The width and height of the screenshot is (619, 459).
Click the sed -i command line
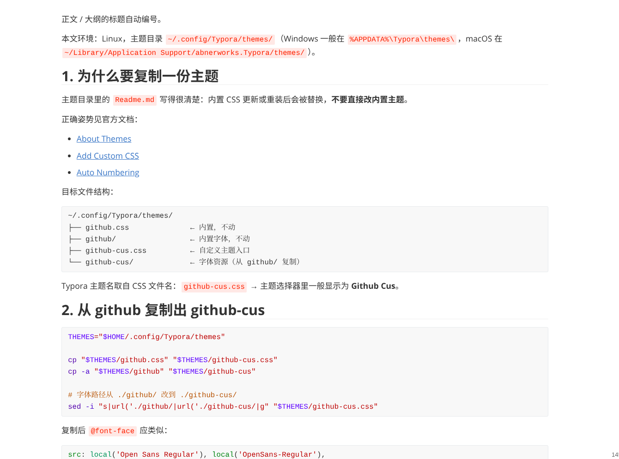(x=223, y=406)
